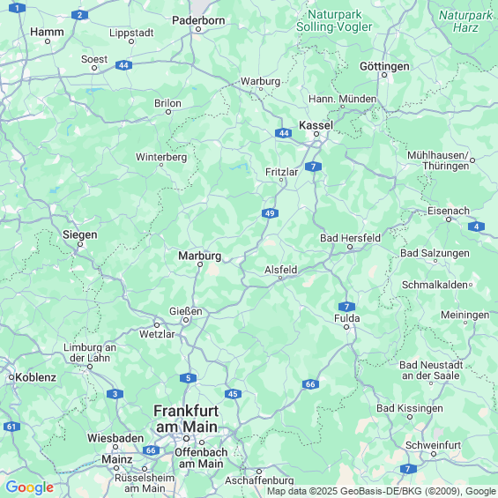Image resolution: width=498 pixels, height=498 pixels.
Task: Select the Frankfurt am Main label
Action: (187, 419)
